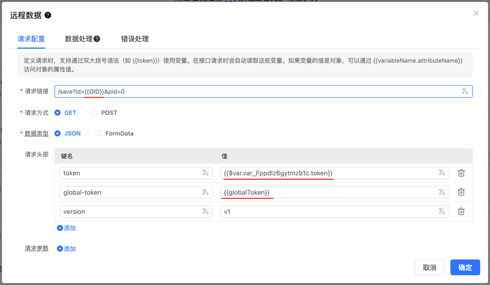Click variable icon in token key field
The width and height of the screenshot is (490, 285).
click(205, 173)
